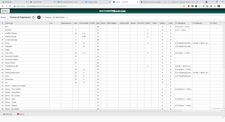225x122 pixels.
Task: Close the WhatsApp tab
Action: coord(27,2)
